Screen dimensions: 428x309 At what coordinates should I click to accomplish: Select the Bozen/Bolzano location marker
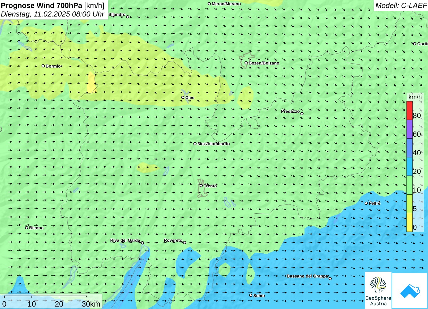click(246, 63)
